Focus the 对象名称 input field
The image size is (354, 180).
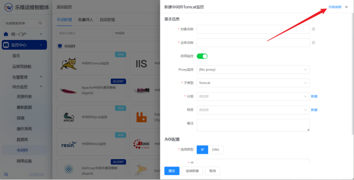(253, 29)
